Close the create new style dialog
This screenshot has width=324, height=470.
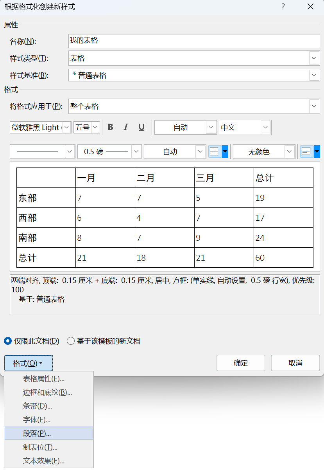click(x=310, y=7)
